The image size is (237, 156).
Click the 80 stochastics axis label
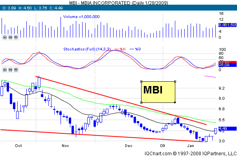pyautogui.click(x=221, y=53)
